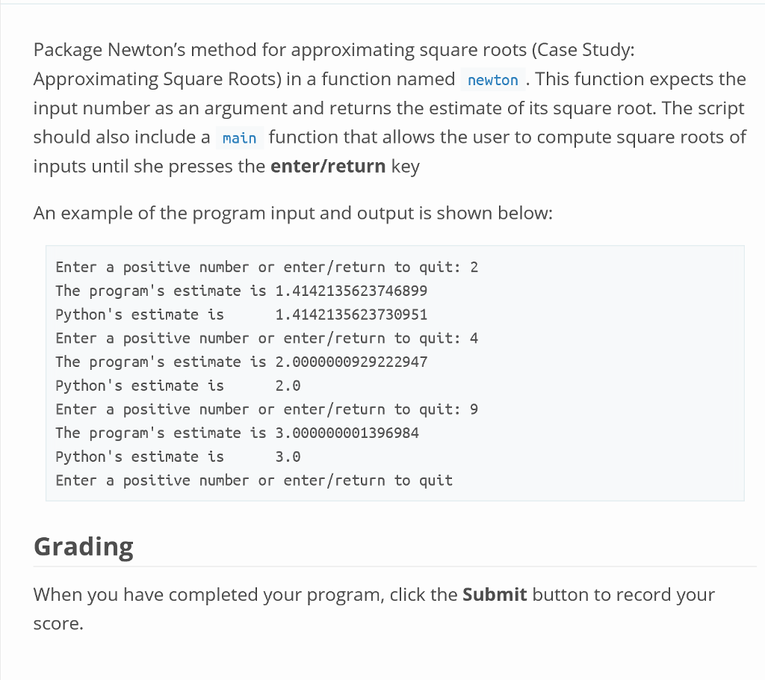Click the inline code word newton
This screenshot has height=680, width=765.
tap(493, 79)
